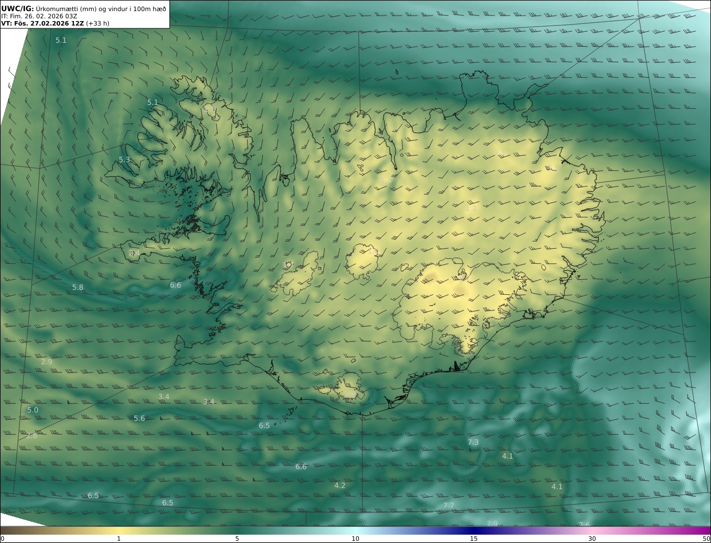Click the 5 tick on the color scale

pyautogui.click(x=237, y=539)
